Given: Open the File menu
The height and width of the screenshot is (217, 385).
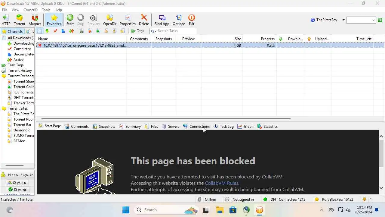Looking at the screenshot, I should point(5,10).
